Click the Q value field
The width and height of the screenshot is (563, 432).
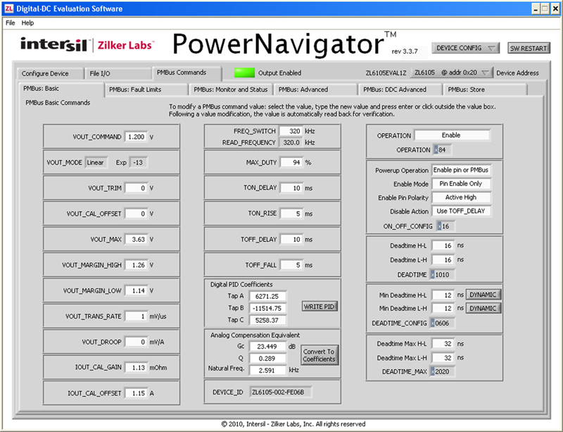tap(267, 358)
